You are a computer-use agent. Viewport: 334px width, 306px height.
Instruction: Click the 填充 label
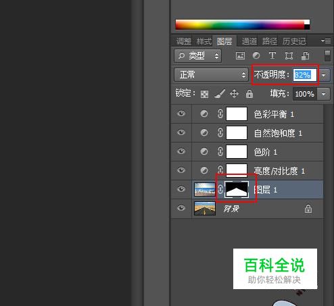[x=279, y=94]
